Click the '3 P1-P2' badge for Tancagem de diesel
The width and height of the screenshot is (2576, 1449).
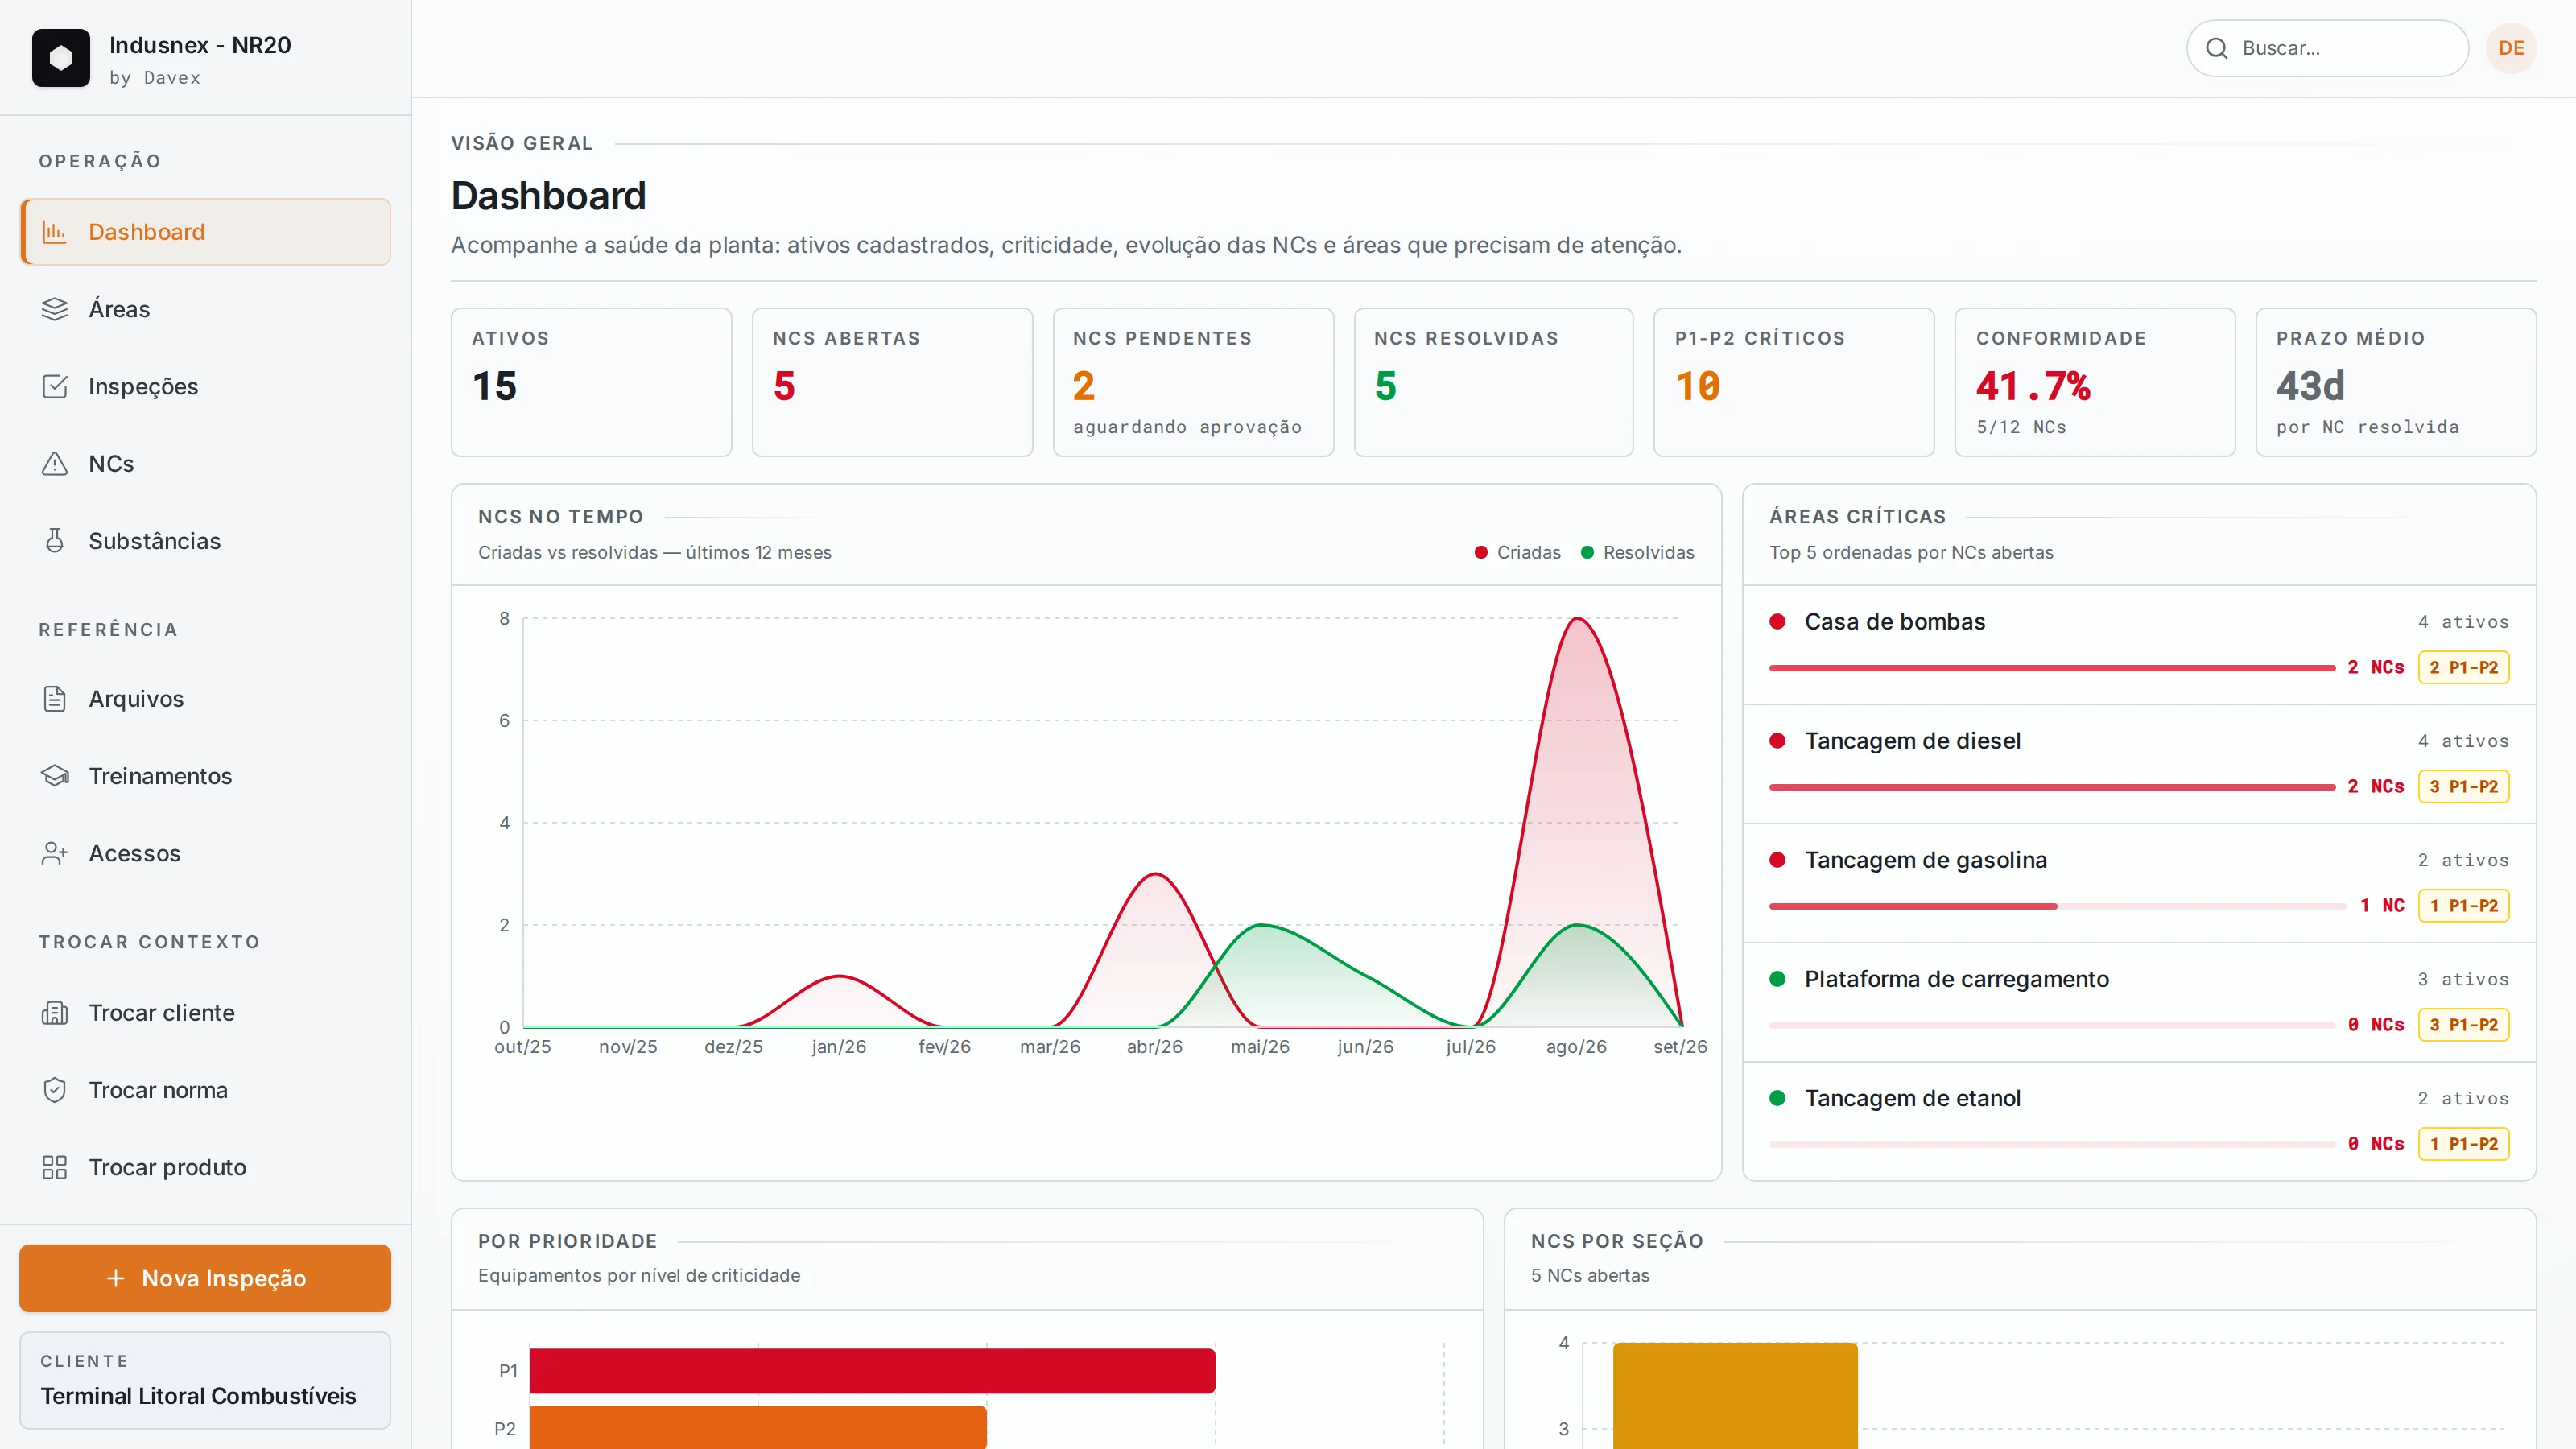2463,787
